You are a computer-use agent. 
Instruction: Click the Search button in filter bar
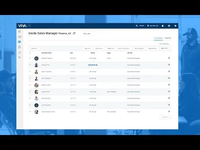pos(165,48)
